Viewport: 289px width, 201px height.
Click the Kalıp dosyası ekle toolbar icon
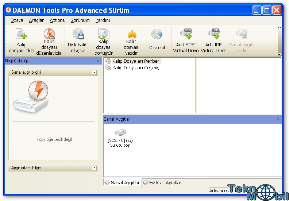coord(21,34)
